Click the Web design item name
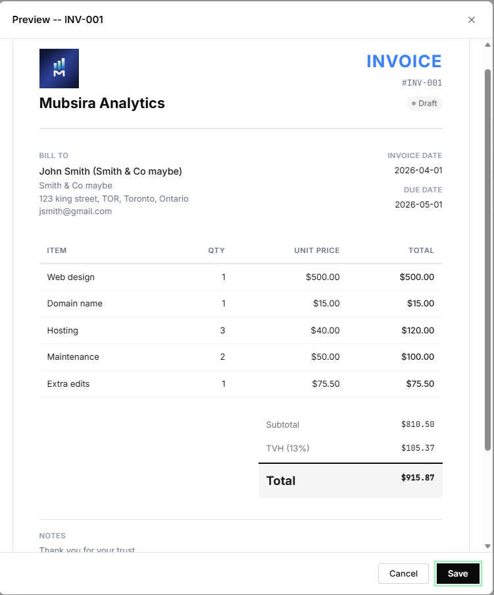The height and width of the screenshot is (595, 494). click(x=71, y=277)
